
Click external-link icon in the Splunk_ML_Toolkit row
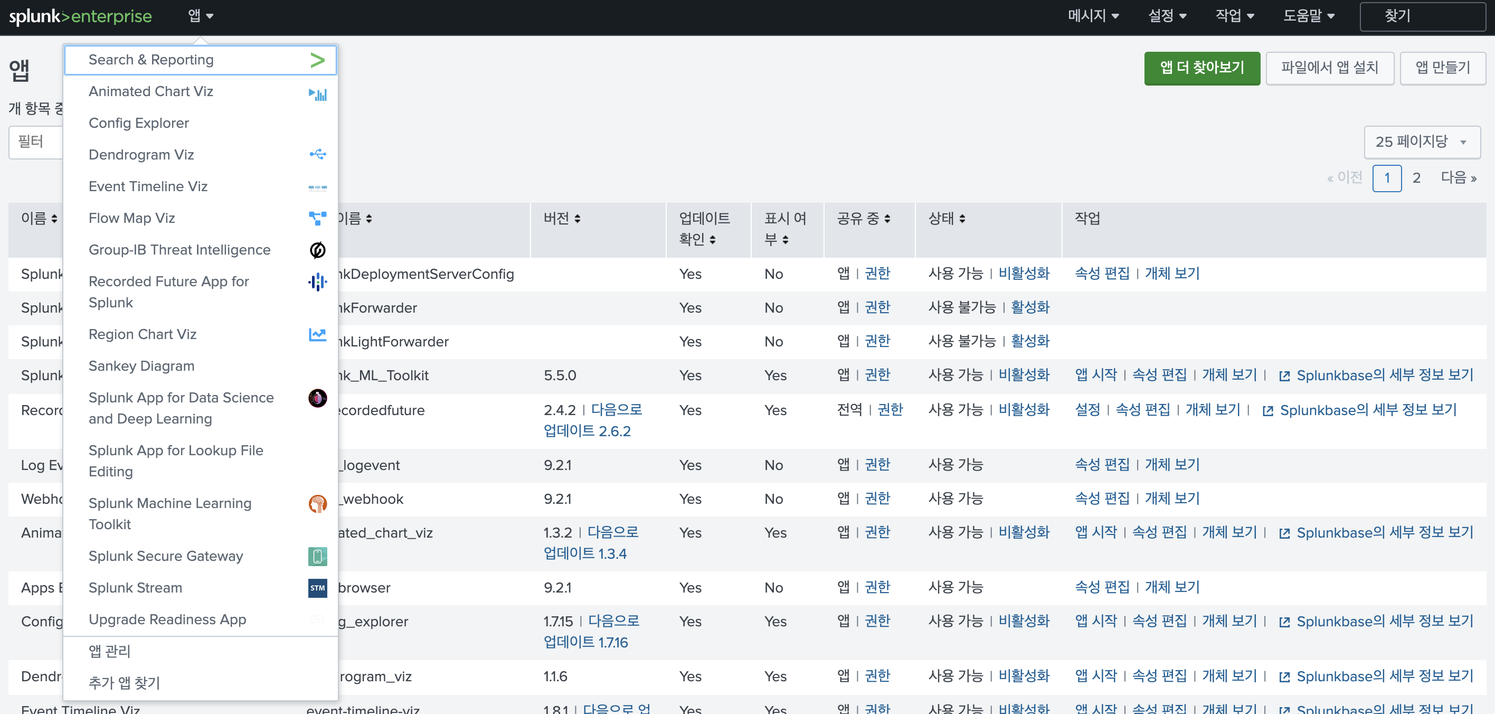[x=1284, y=376]
